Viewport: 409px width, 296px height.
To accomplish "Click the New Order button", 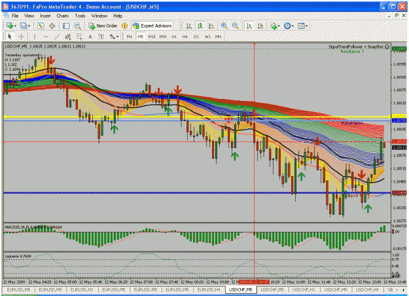I will click(x=103, y=26).
